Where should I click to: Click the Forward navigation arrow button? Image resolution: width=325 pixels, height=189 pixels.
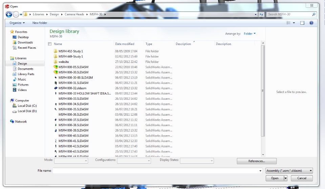(16, 15)
